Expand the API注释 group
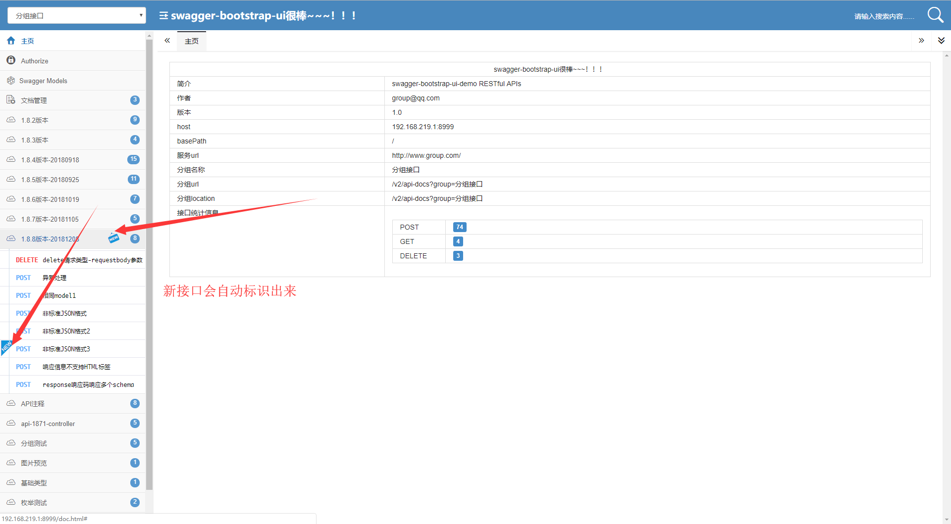 click(x=73, y=404)
